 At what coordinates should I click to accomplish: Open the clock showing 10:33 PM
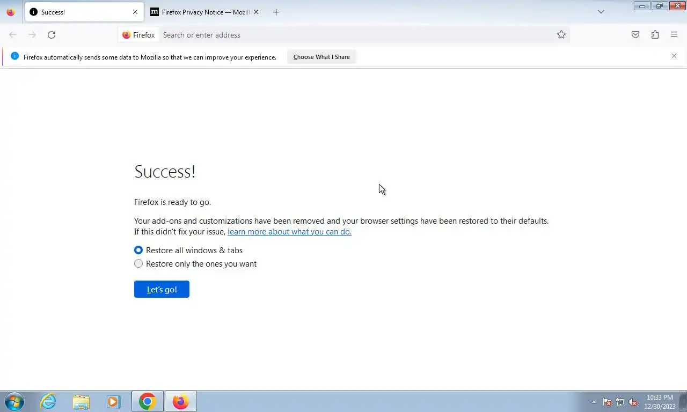tap(660, 402)
